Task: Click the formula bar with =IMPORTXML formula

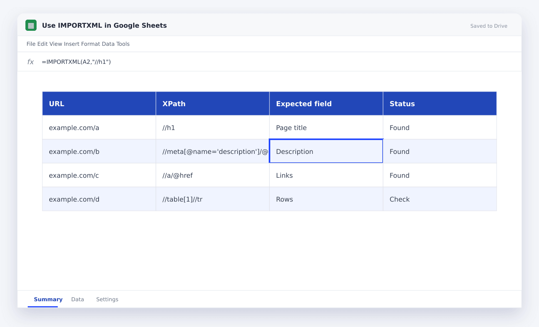Action: (x=269, y=62)
